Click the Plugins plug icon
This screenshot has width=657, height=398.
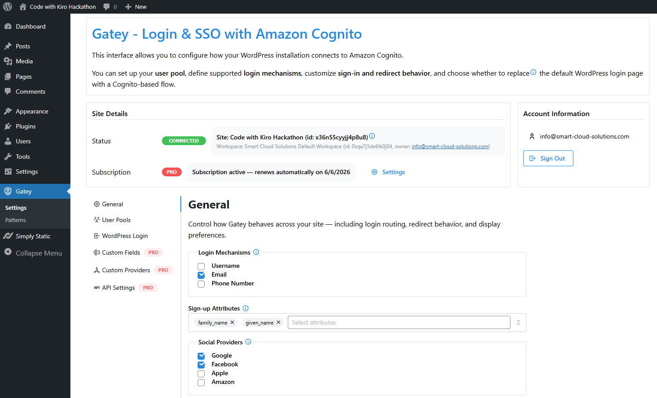click(x=8, y=126)
